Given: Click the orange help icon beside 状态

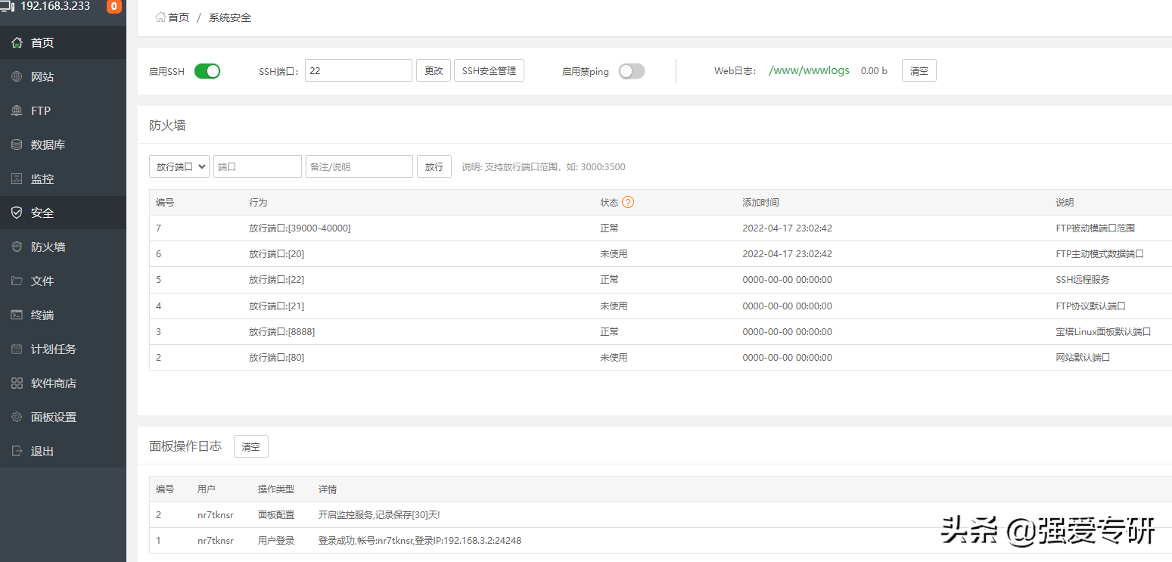Looking at the screenshot, I should coord(628,202).
